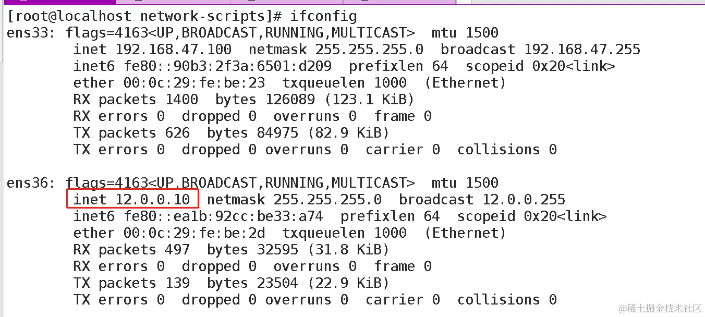Click the RX packets 497 value
This screenshot has height=317, width=705.
click(x=178, y=250)
